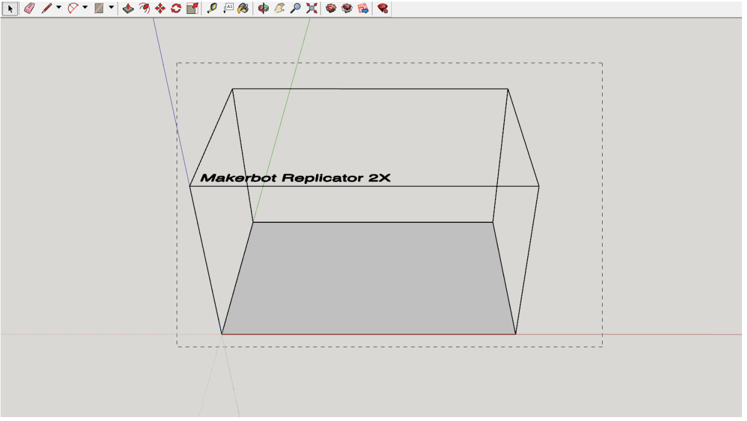Image resolution: width=747 pixels, height=421 pixels.
Task: Choose the Text label tool
Action: click(228, 8)
